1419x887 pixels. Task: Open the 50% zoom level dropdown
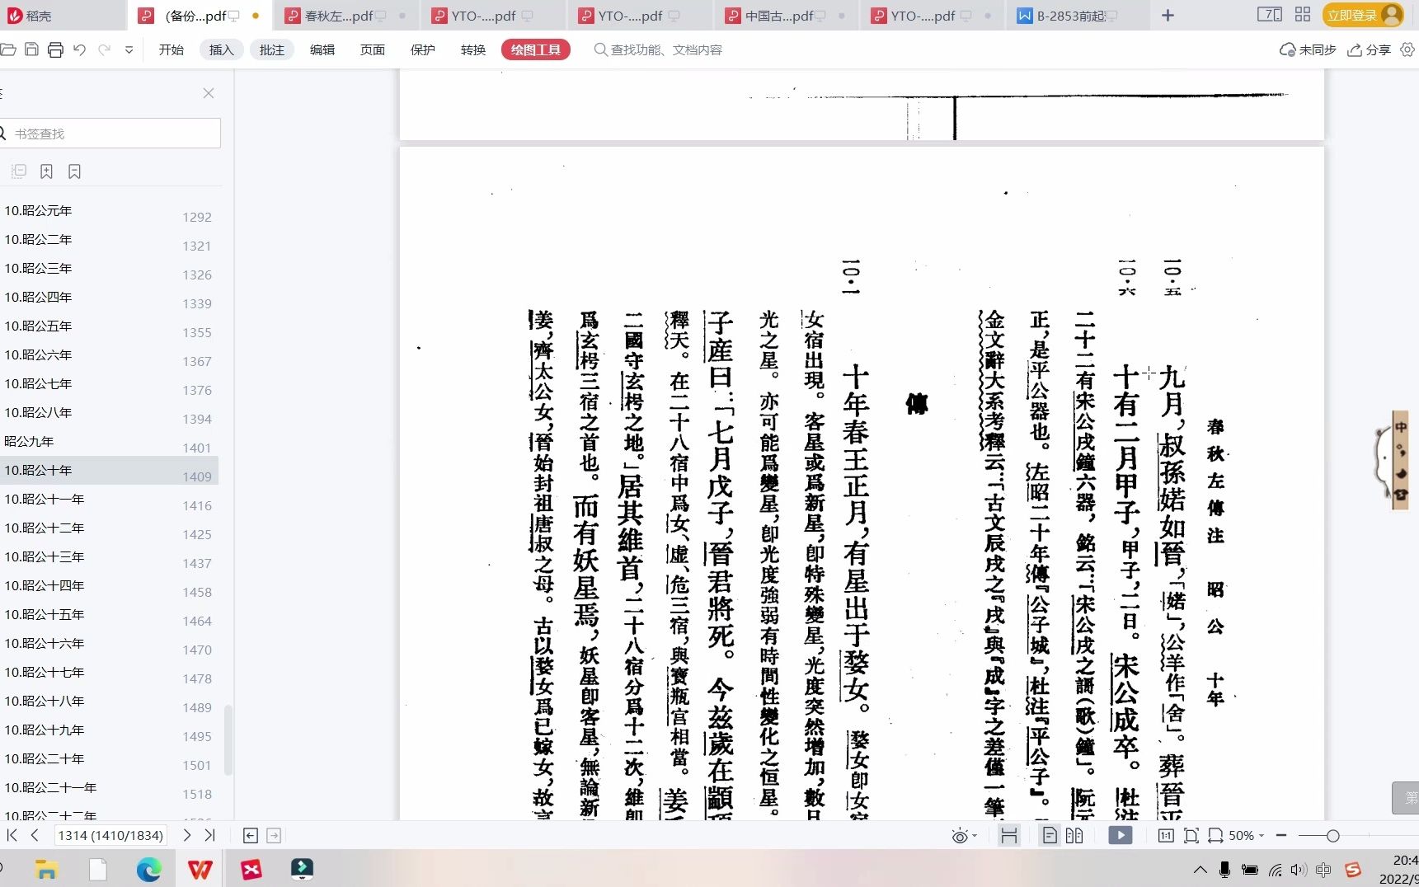(1245, 835)
